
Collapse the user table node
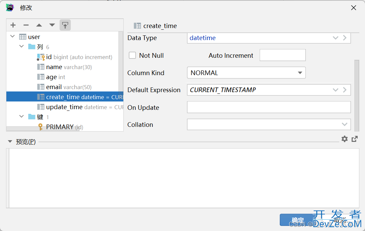pos(13,36)
